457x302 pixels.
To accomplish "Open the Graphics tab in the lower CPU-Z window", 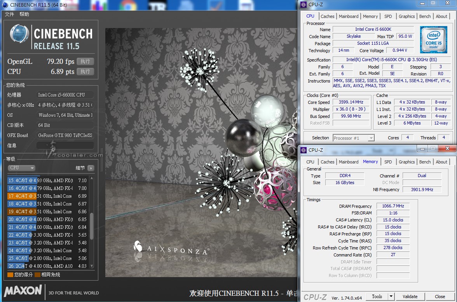I will pos(406,162).
